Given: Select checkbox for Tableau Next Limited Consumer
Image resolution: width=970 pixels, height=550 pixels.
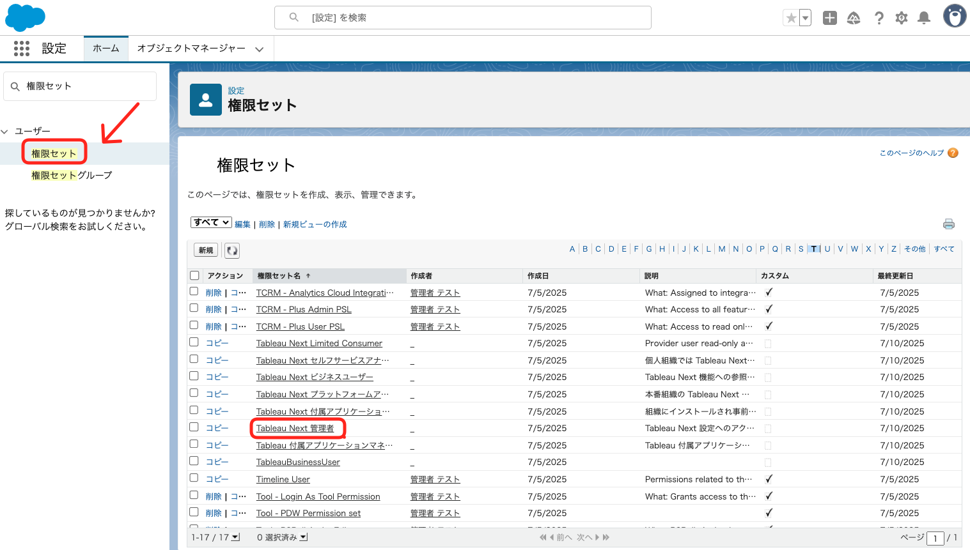Looking at the screenshot, I should [194, 342].
